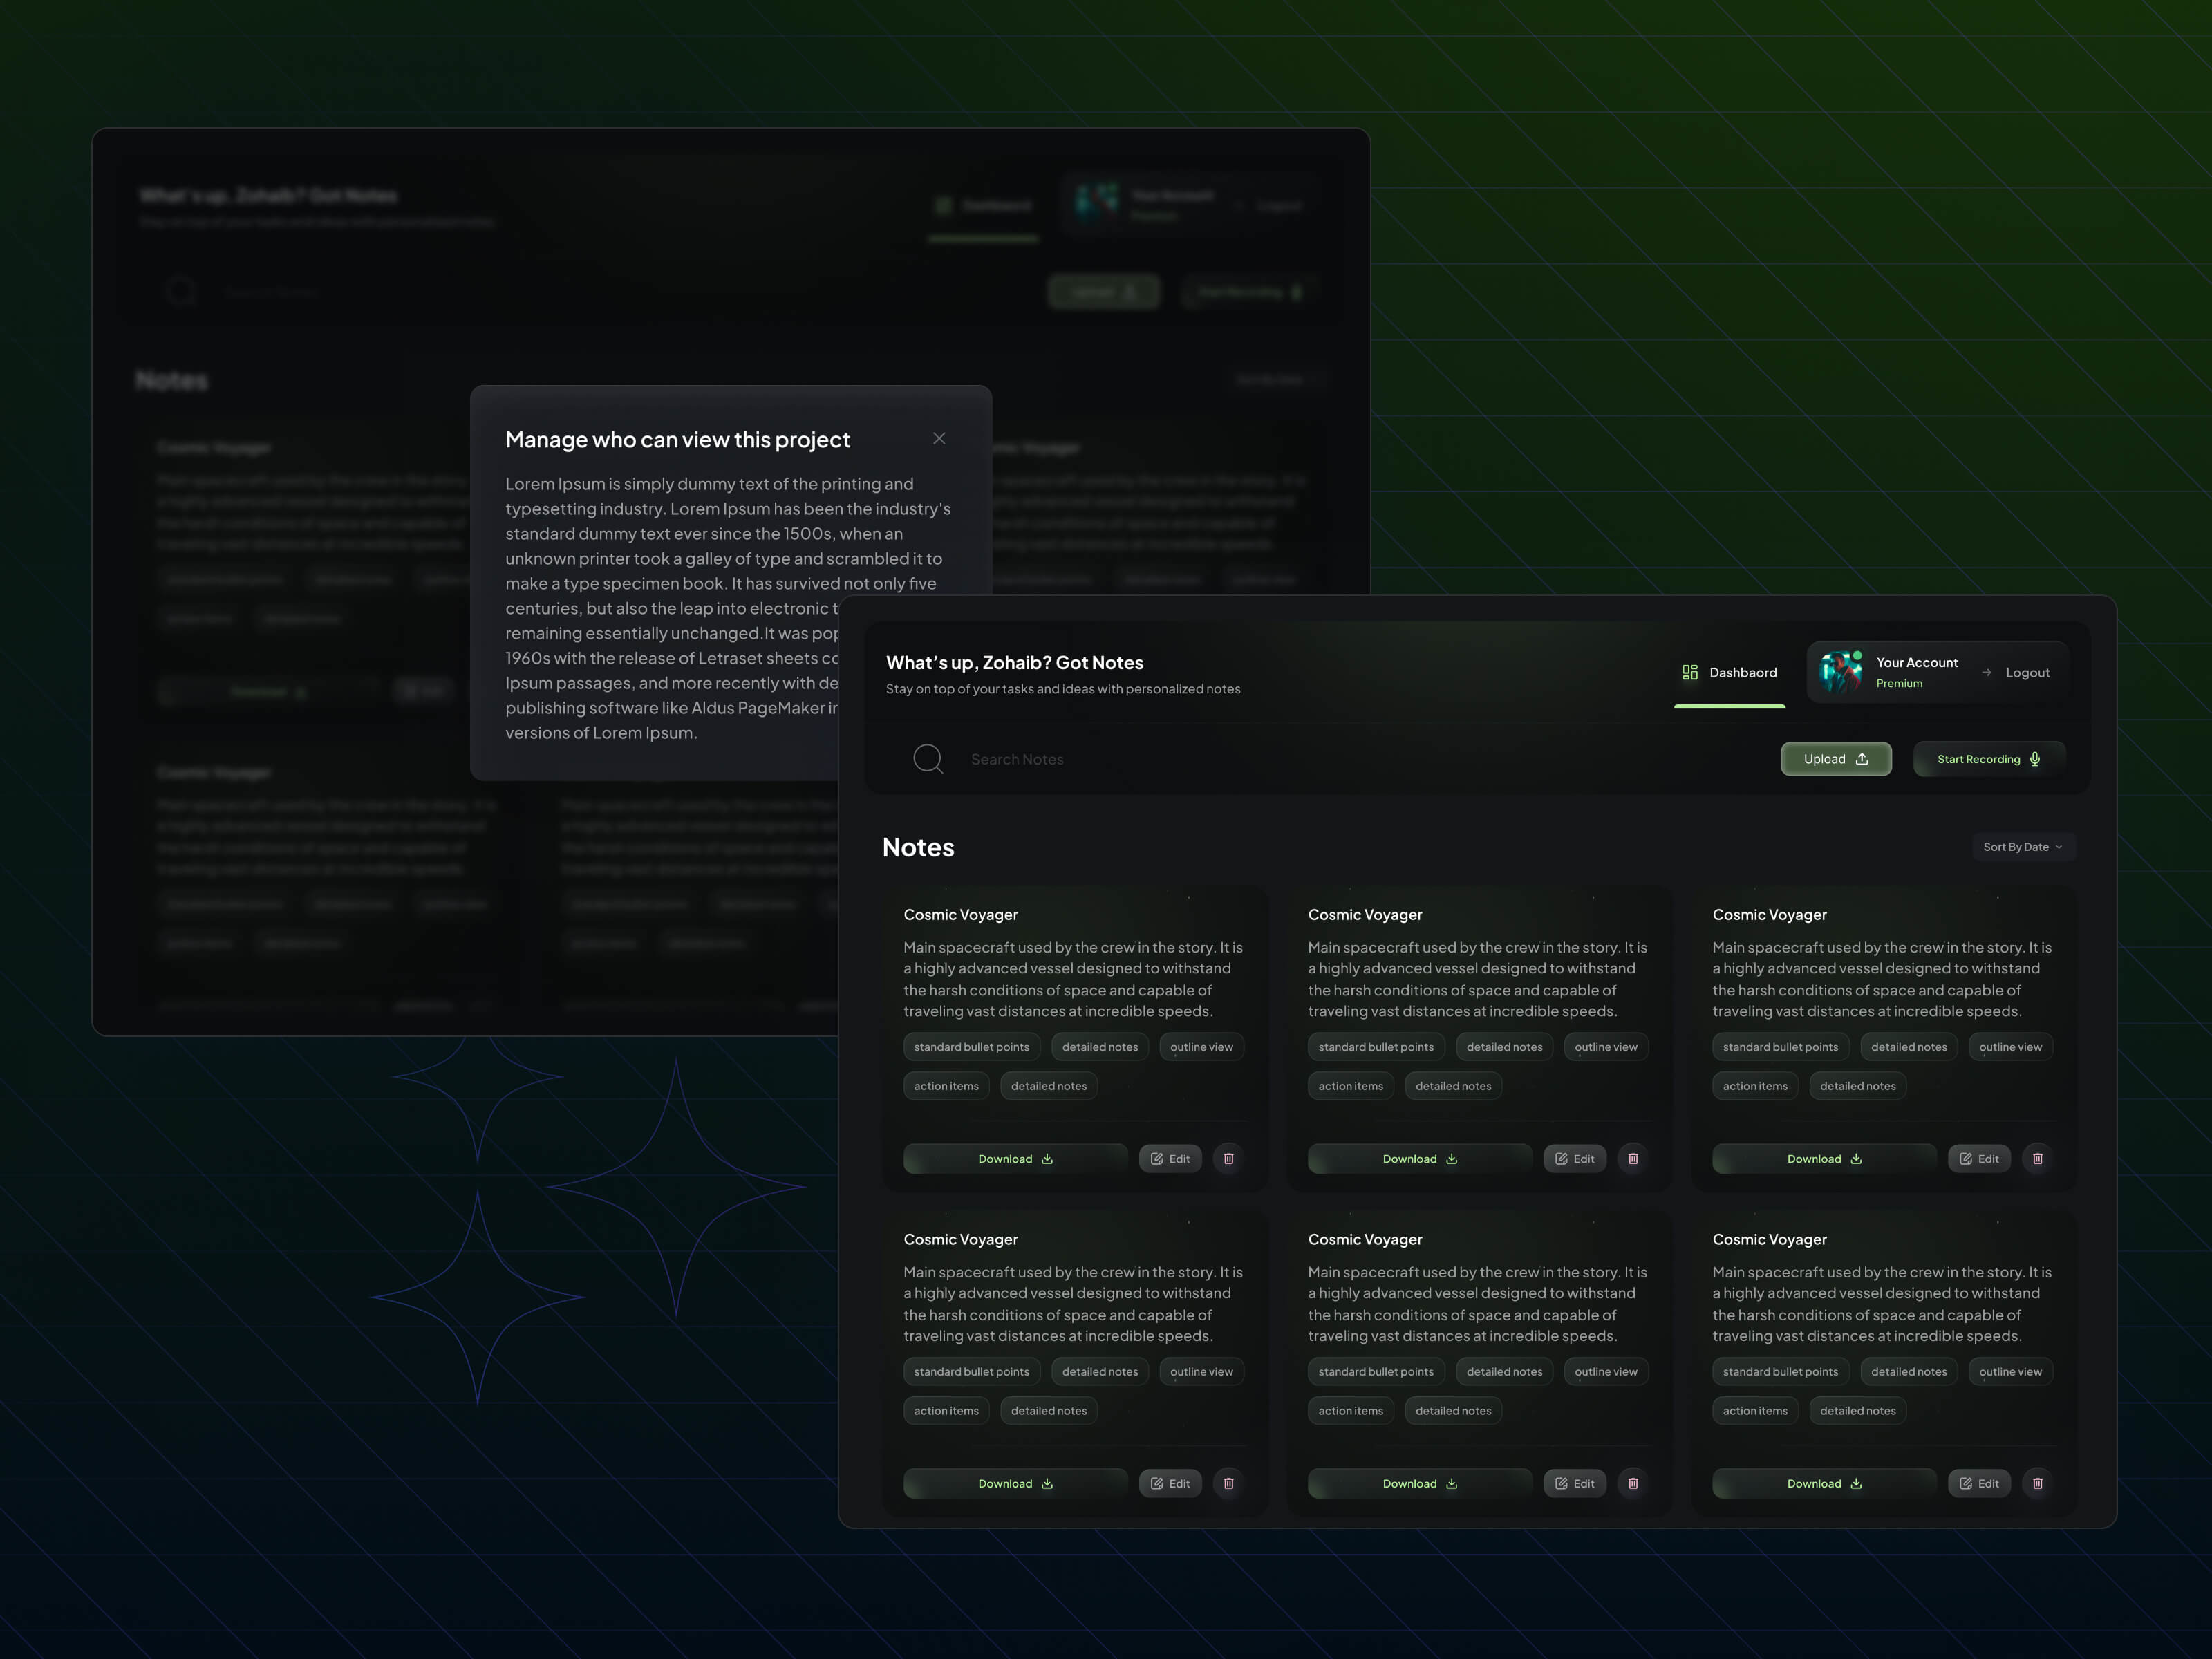Click trash icon on the bottom-right note card
This screenshot has width=2212, height=1659.
(x=2038, y=1483)
